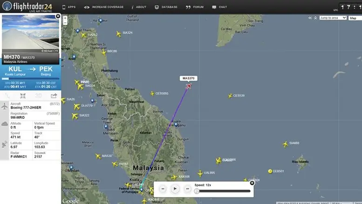Click the playback timeline slider handle

(197, 191)
